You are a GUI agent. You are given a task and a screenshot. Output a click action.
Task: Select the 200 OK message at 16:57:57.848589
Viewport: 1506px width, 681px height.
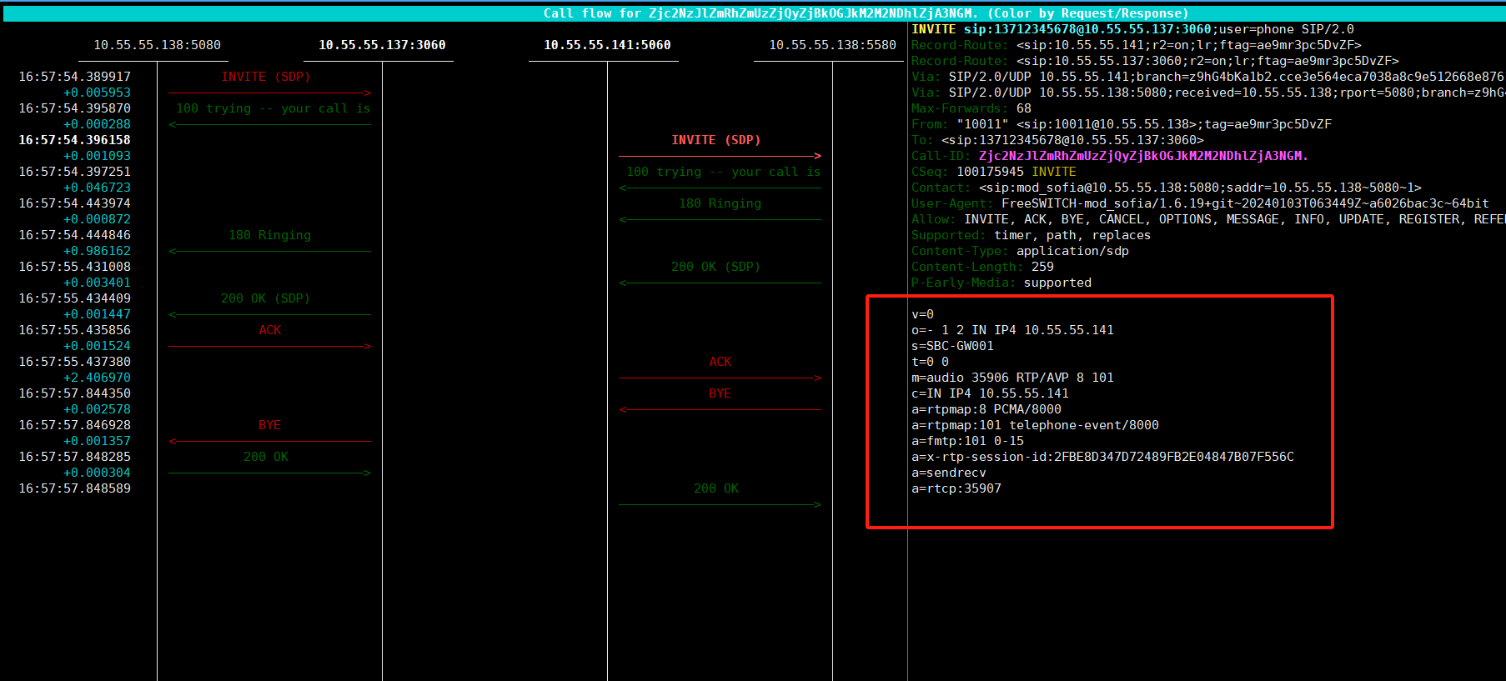click(x=715, y=488)
